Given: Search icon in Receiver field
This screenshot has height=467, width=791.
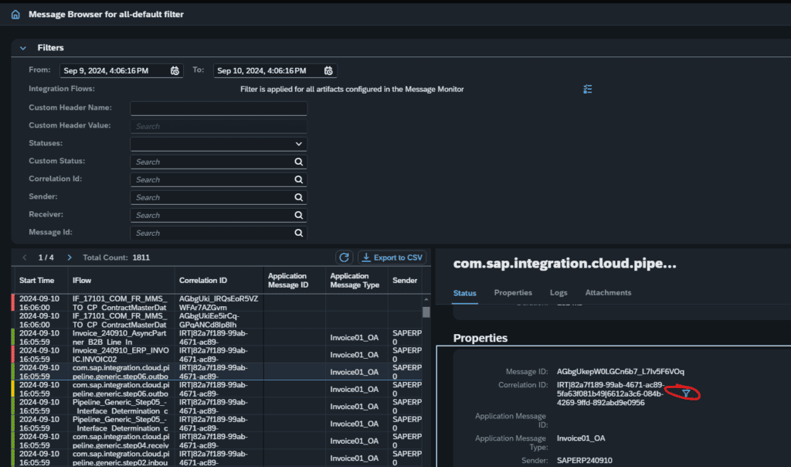Looking at the screenshot, I should click(299, 215).
